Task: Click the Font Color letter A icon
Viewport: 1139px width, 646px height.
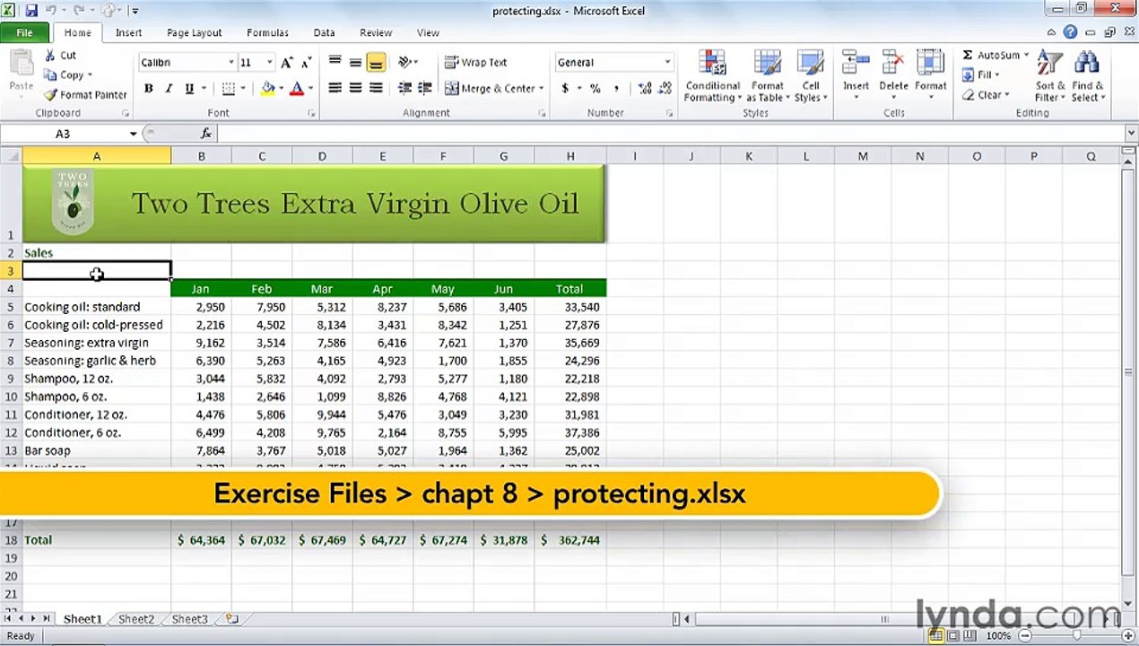Action: click(297, 89)
